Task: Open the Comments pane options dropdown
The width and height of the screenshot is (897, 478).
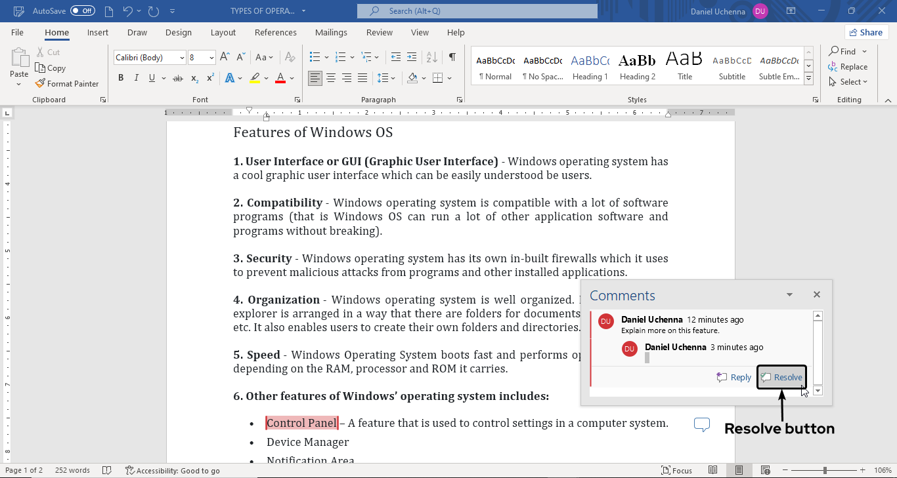Action: pyautogui.click(x=789, y=295)
